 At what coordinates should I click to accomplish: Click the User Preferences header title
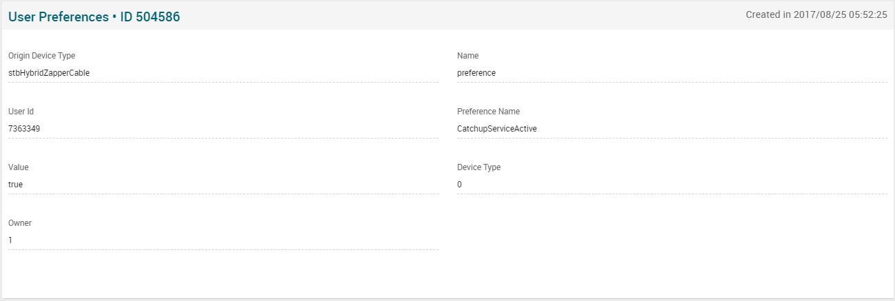[56, 17]
